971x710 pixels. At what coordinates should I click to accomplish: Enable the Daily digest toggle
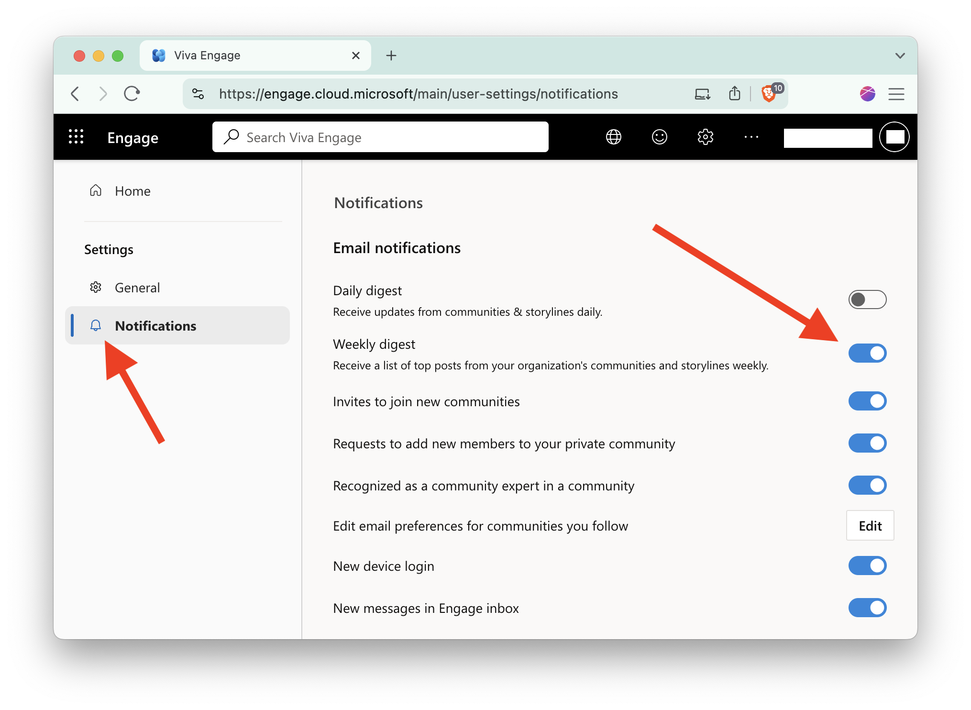867,300
